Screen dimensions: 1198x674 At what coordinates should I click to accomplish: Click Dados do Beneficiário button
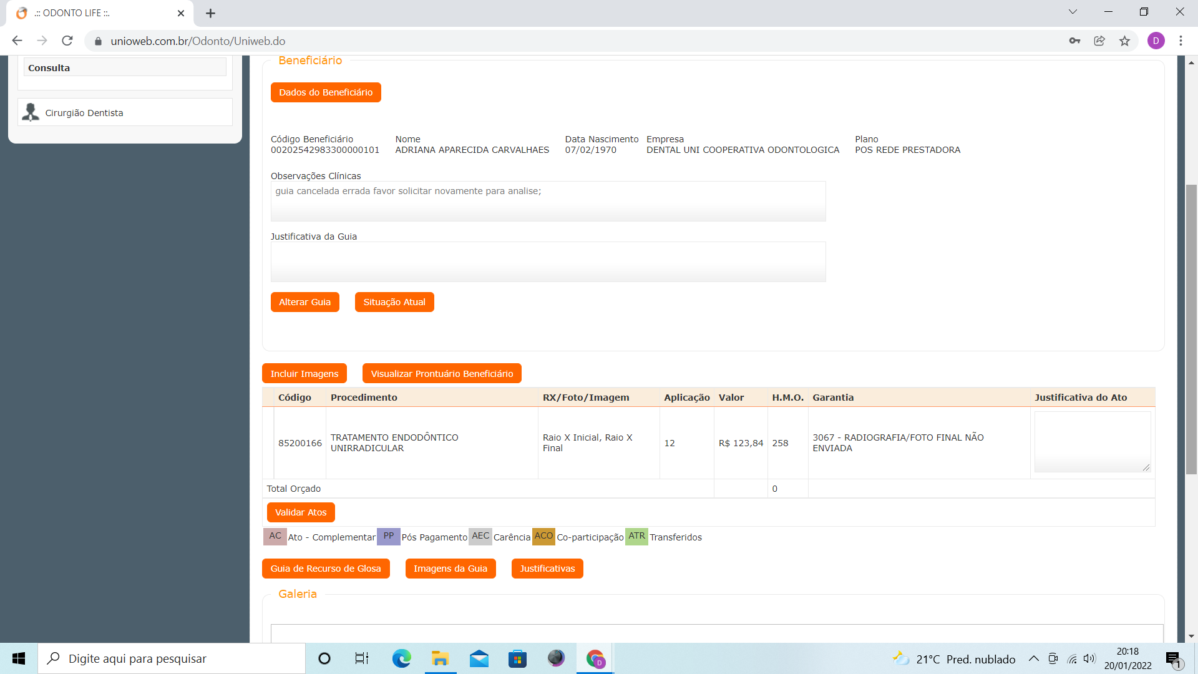click(x=326, y=92)
